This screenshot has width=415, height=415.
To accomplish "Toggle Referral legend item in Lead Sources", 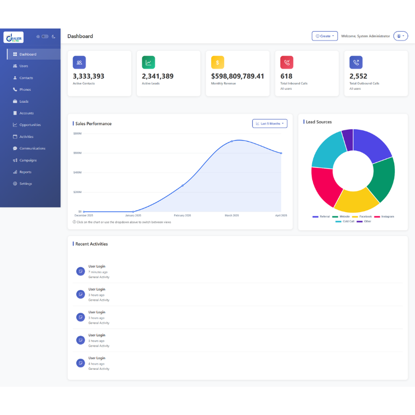I will pos(321,216).
